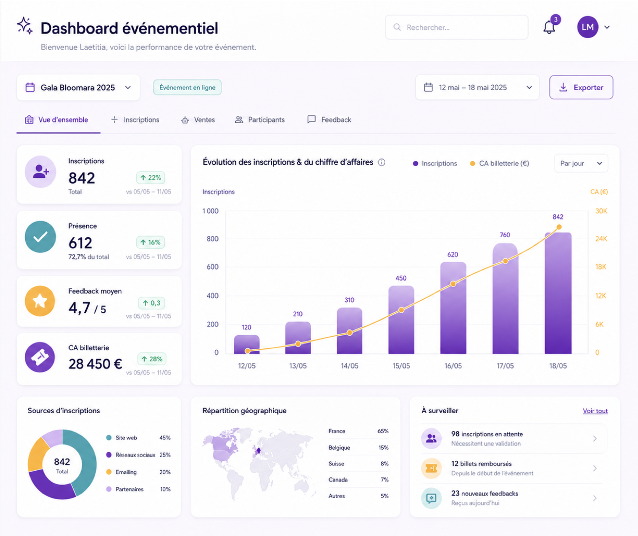Click the ticket icon for billets remboursés
The height and width of the screenshot is (536, 638).
(432, 468)
